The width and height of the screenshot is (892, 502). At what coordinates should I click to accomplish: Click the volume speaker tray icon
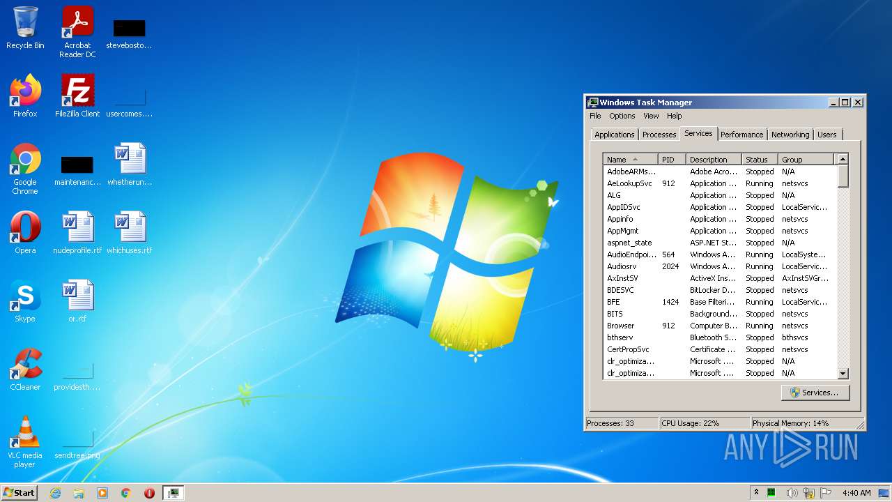[792, 493]
